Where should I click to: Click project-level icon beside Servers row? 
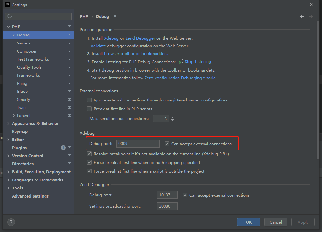point(69,43)
